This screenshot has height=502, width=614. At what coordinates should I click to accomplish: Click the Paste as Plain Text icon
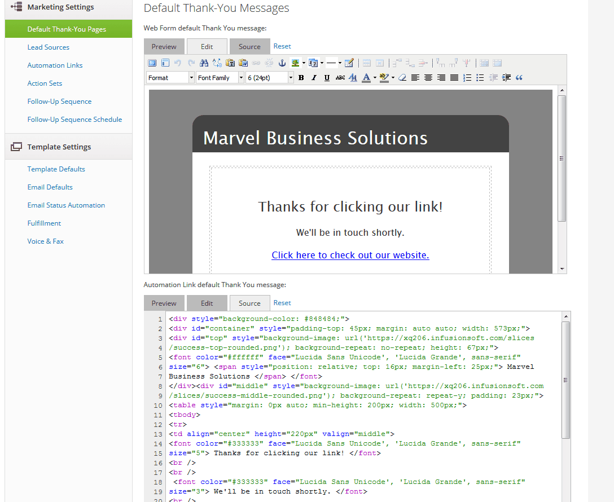[230, 63]
